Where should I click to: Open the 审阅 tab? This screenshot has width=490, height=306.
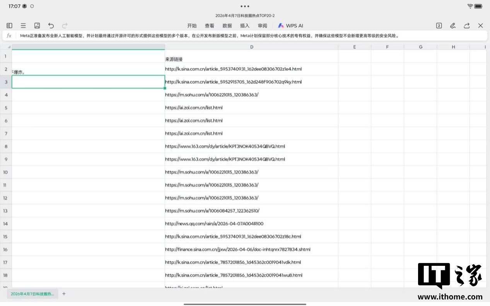coord(263,26)
